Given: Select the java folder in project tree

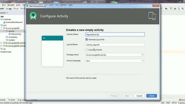Looking at the screenshot, I should pos(5,25).
